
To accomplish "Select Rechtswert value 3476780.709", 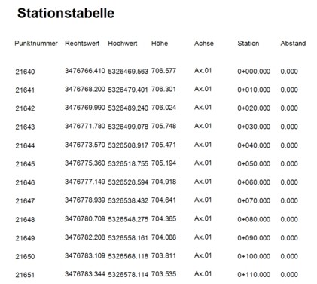I will [85, 218].
